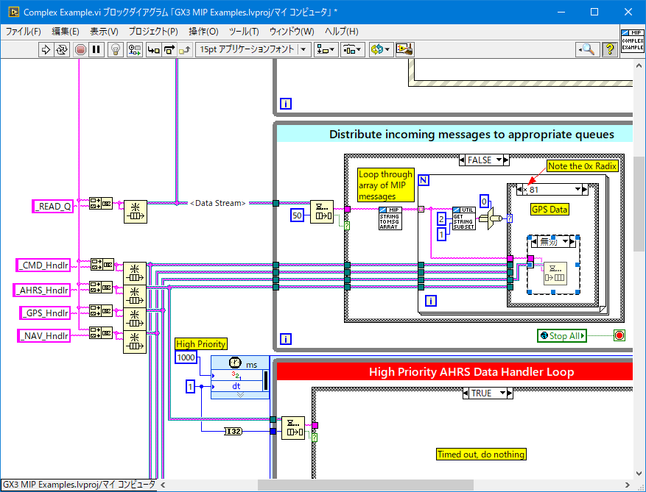The width and height of the screenshot is (646, 492).
Task: Click the UTIL Get String Subset subVI
Action: click(x=464, y=218)
